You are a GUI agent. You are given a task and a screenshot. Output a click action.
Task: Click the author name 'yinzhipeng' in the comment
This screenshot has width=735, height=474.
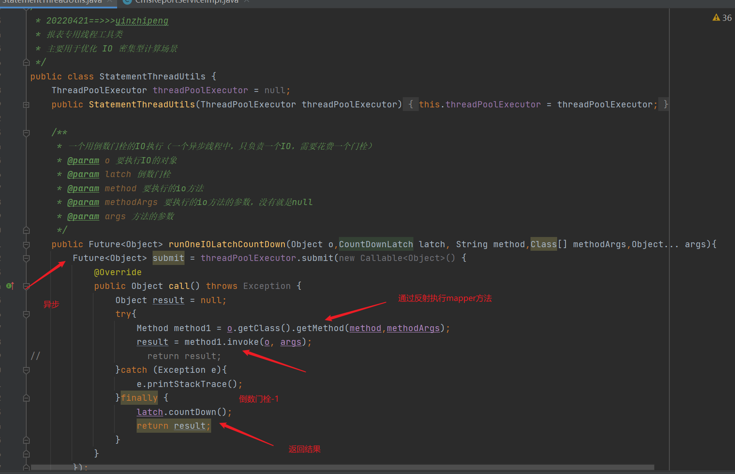(142, 21)
